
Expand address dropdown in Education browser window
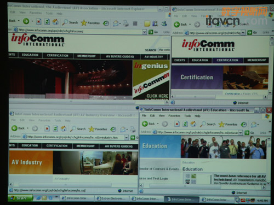(x=241, y=132)
